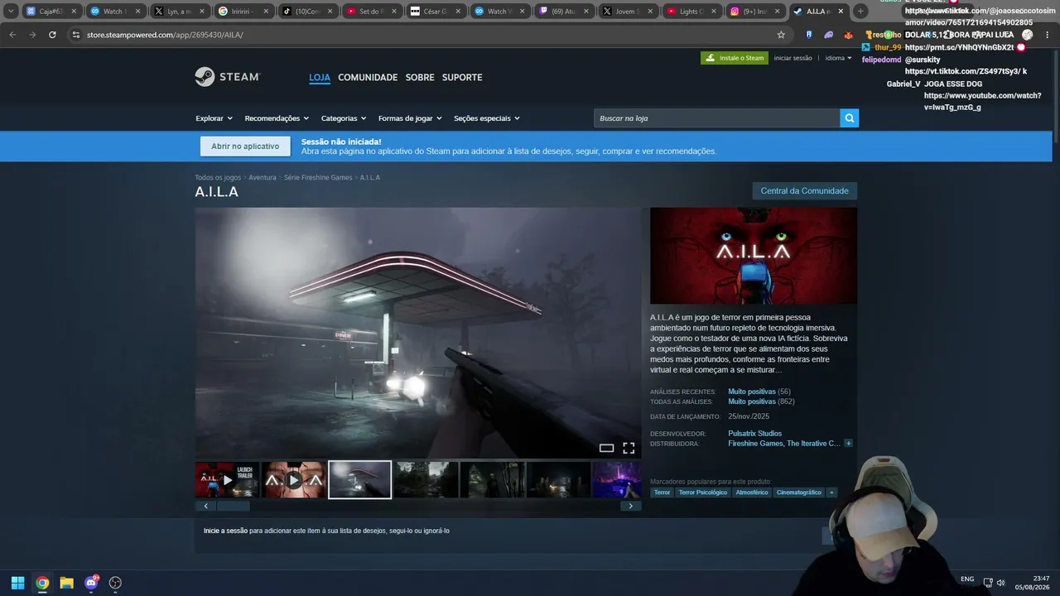
Task: Expand more popular tags with plus button
Action: [x=831, y=493]
